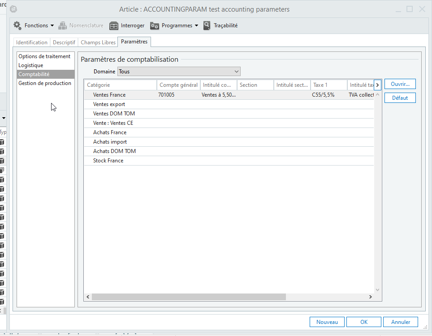Click the Traçabilité search icon

point(207,26)
